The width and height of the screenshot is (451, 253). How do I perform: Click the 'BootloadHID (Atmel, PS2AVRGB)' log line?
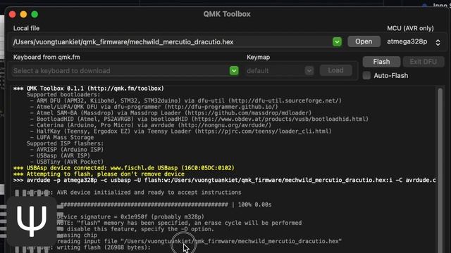coord(199,119)
